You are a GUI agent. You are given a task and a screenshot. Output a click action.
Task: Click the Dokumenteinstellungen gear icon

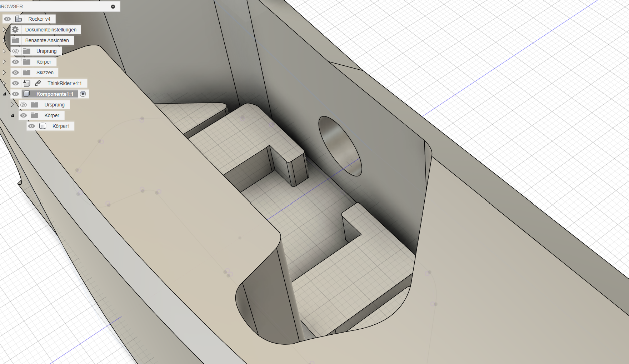(x=15, y=30)
